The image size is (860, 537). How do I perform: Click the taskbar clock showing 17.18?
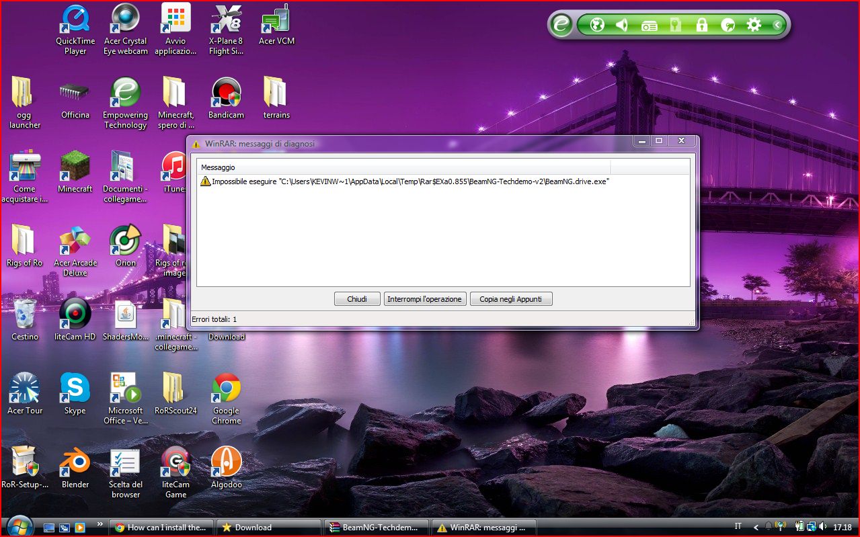click(x=843, y=528)
